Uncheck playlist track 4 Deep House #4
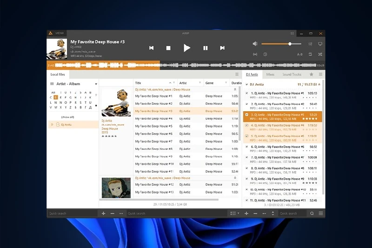Viewport: 372px width, 248px height. 247,125
